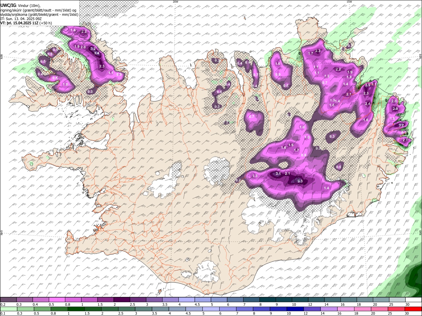
Task: Click the snow legend swatch between 0.2 and 0.3
Action: coord(8,300)
